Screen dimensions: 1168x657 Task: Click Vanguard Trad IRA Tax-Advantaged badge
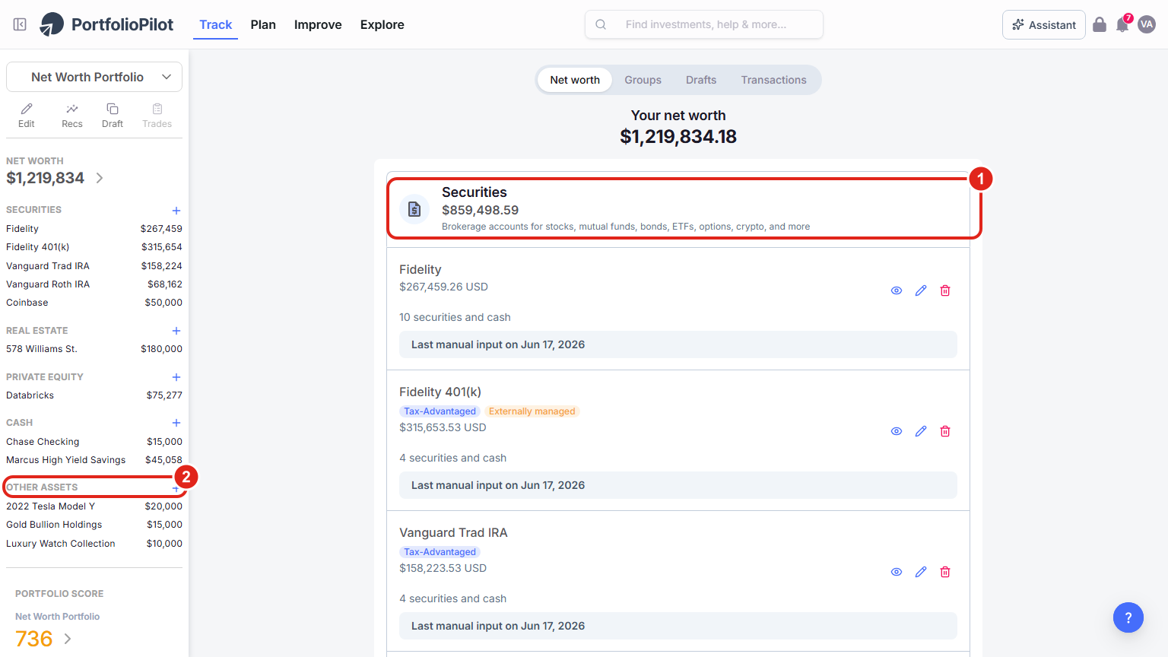(440, 552)
